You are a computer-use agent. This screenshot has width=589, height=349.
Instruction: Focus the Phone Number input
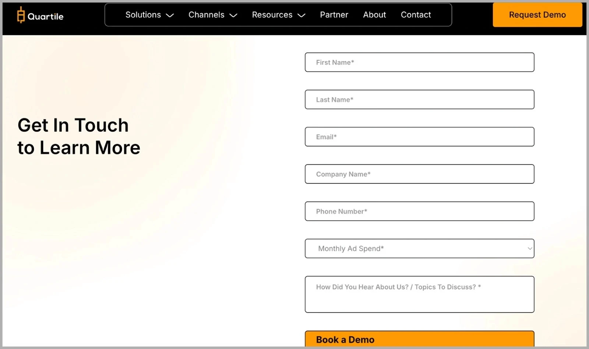coord(419,211)
